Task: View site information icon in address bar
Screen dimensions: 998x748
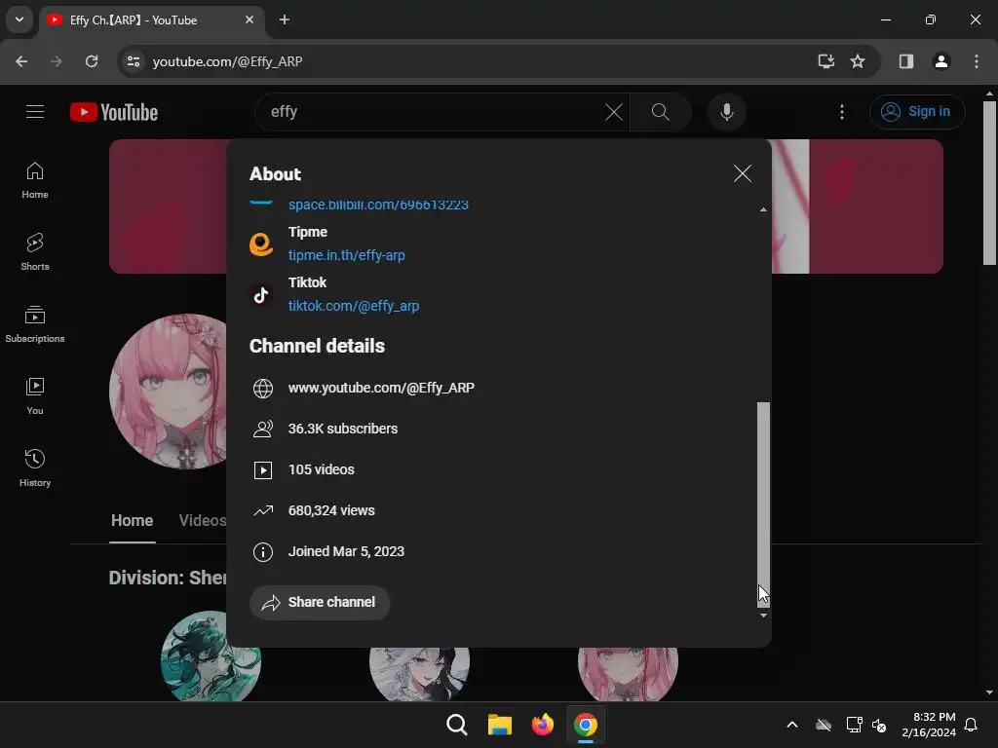Action: click(x=134, y=61)
